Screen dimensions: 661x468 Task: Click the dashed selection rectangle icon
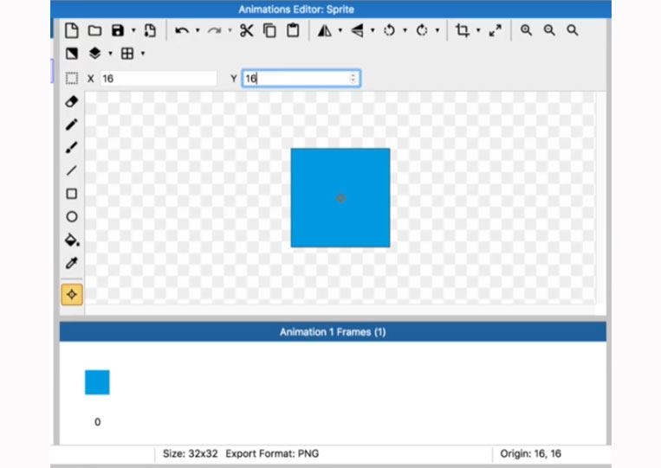[72, 79]
